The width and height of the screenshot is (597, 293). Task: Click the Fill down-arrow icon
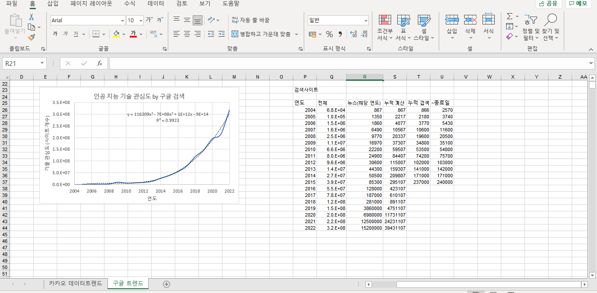point(510,27)
